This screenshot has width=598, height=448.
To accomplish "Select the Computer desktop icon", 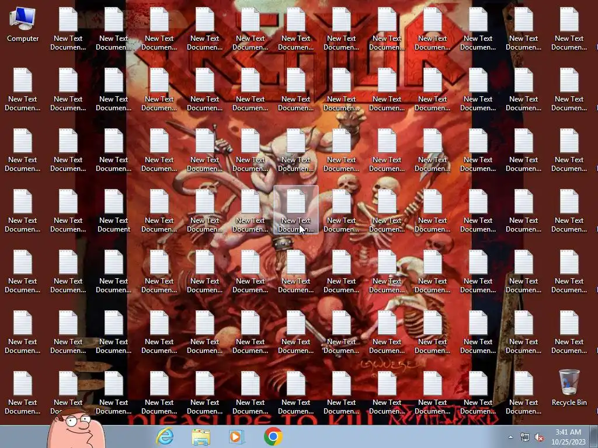I will [23, 25].
